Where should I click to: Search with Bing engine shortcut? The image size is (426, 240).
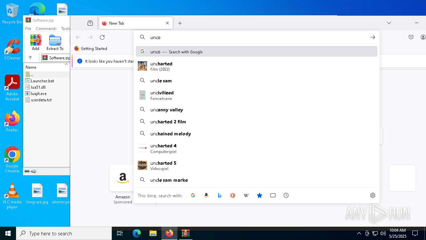(x=220, y=196)
